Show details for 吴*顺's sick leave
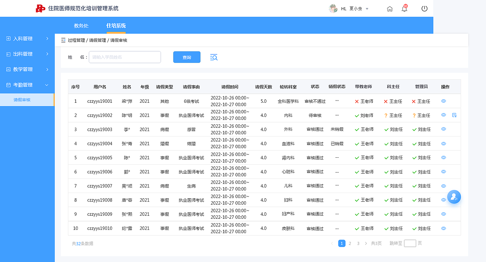 point(443,186)
